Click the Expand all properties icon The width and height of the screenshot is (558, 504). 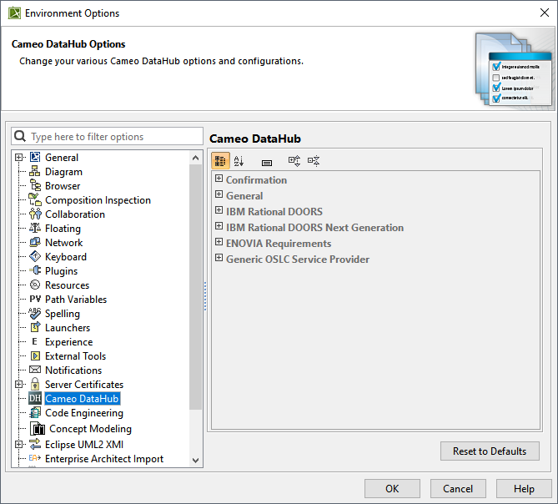click(294, 161)
